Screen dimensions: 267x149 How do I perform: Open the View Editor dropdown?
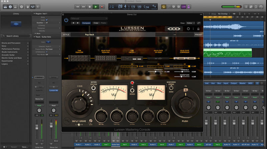190,23
